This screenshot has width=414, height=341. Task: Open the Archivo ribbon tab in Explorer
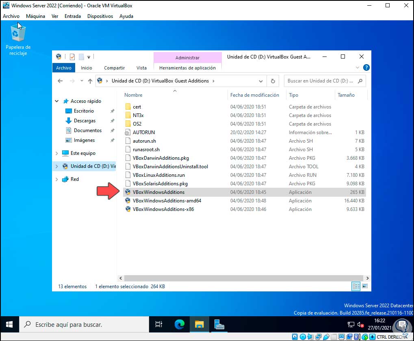click(x=64, y=68)
